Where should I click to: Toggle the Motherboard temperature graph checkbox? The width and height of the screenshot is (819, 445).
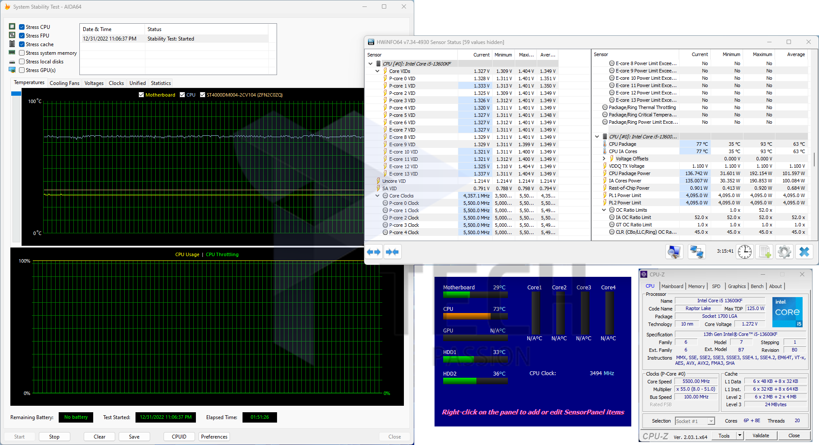pyautogui.click(x=142, y=95)
